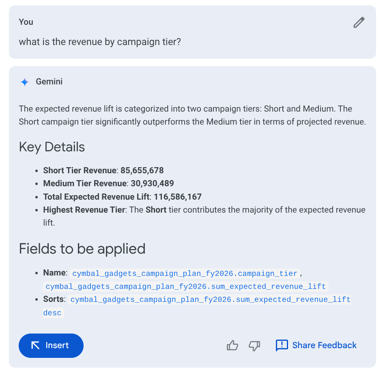Select the question text about revenue by campaign tier
This screenshot has width=383, height=368.
pos(100,42)
